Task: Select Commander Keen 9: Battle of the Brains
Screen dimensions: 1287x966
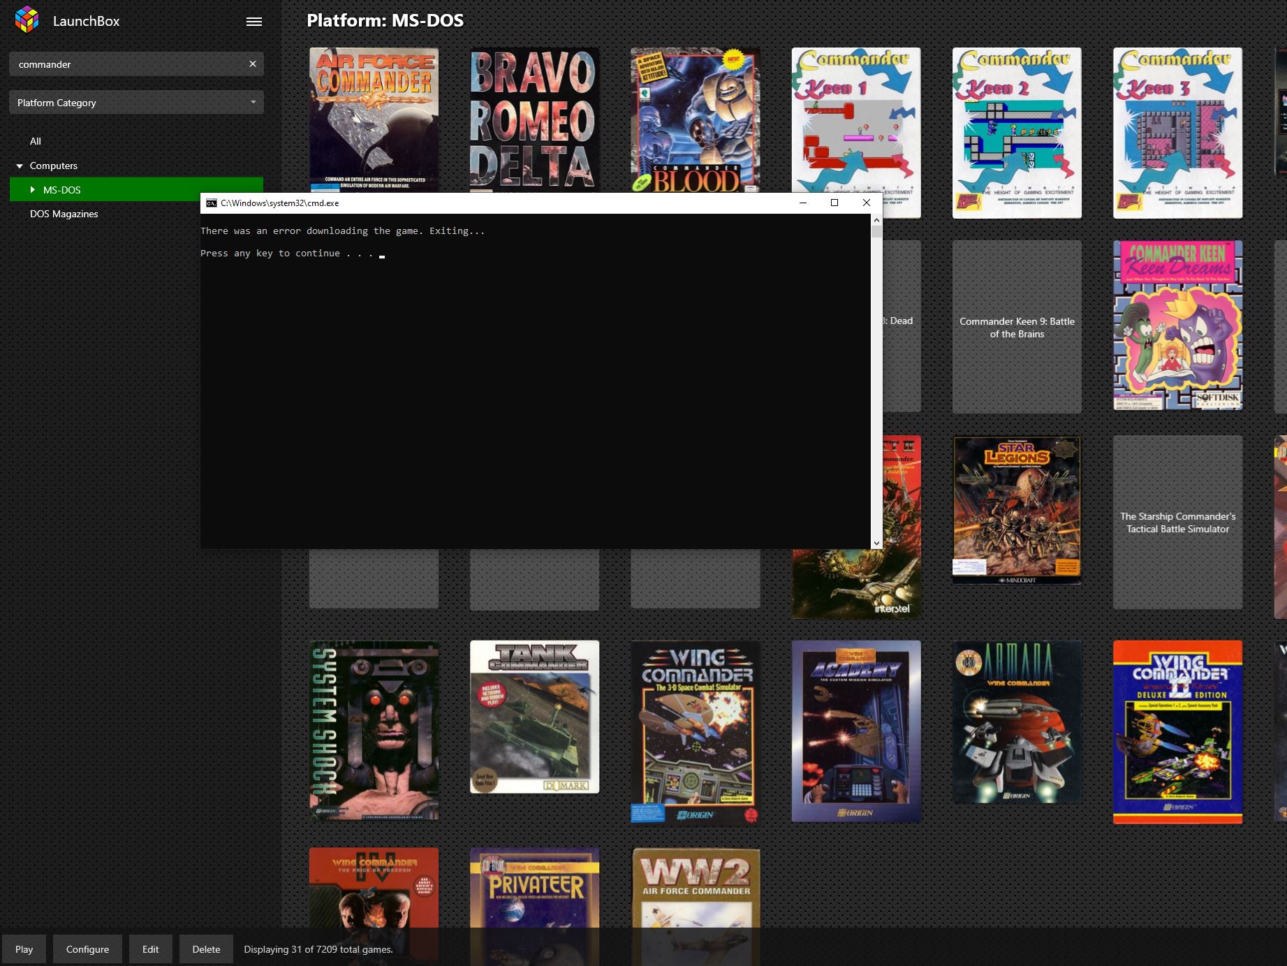Action: click(1017, 327)
